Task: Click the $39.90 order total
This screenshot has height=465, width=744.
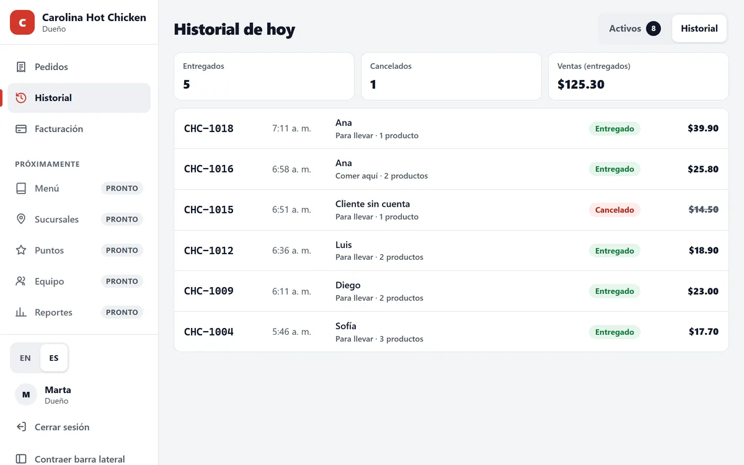Action: click(703, 129)
